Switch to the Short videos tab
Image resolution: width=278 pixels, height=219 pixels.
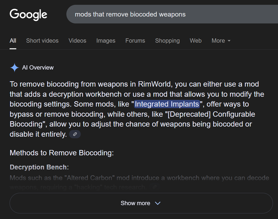coord(42,40)
